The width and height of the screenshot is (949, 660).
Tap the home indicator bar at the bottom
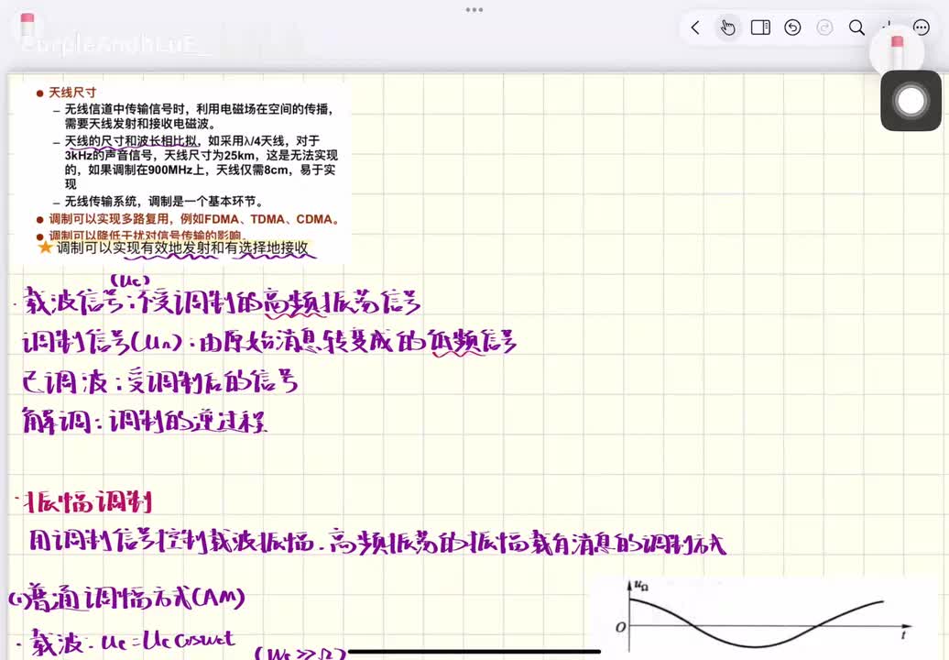tap(474, 652)
